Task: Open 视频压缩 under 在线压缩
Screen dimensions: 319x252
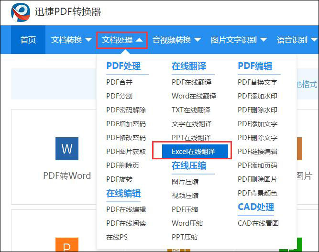Action: pos(185,196)
